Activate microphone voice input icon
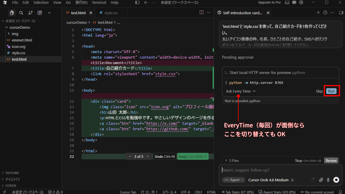 click(x=328, y=180)
